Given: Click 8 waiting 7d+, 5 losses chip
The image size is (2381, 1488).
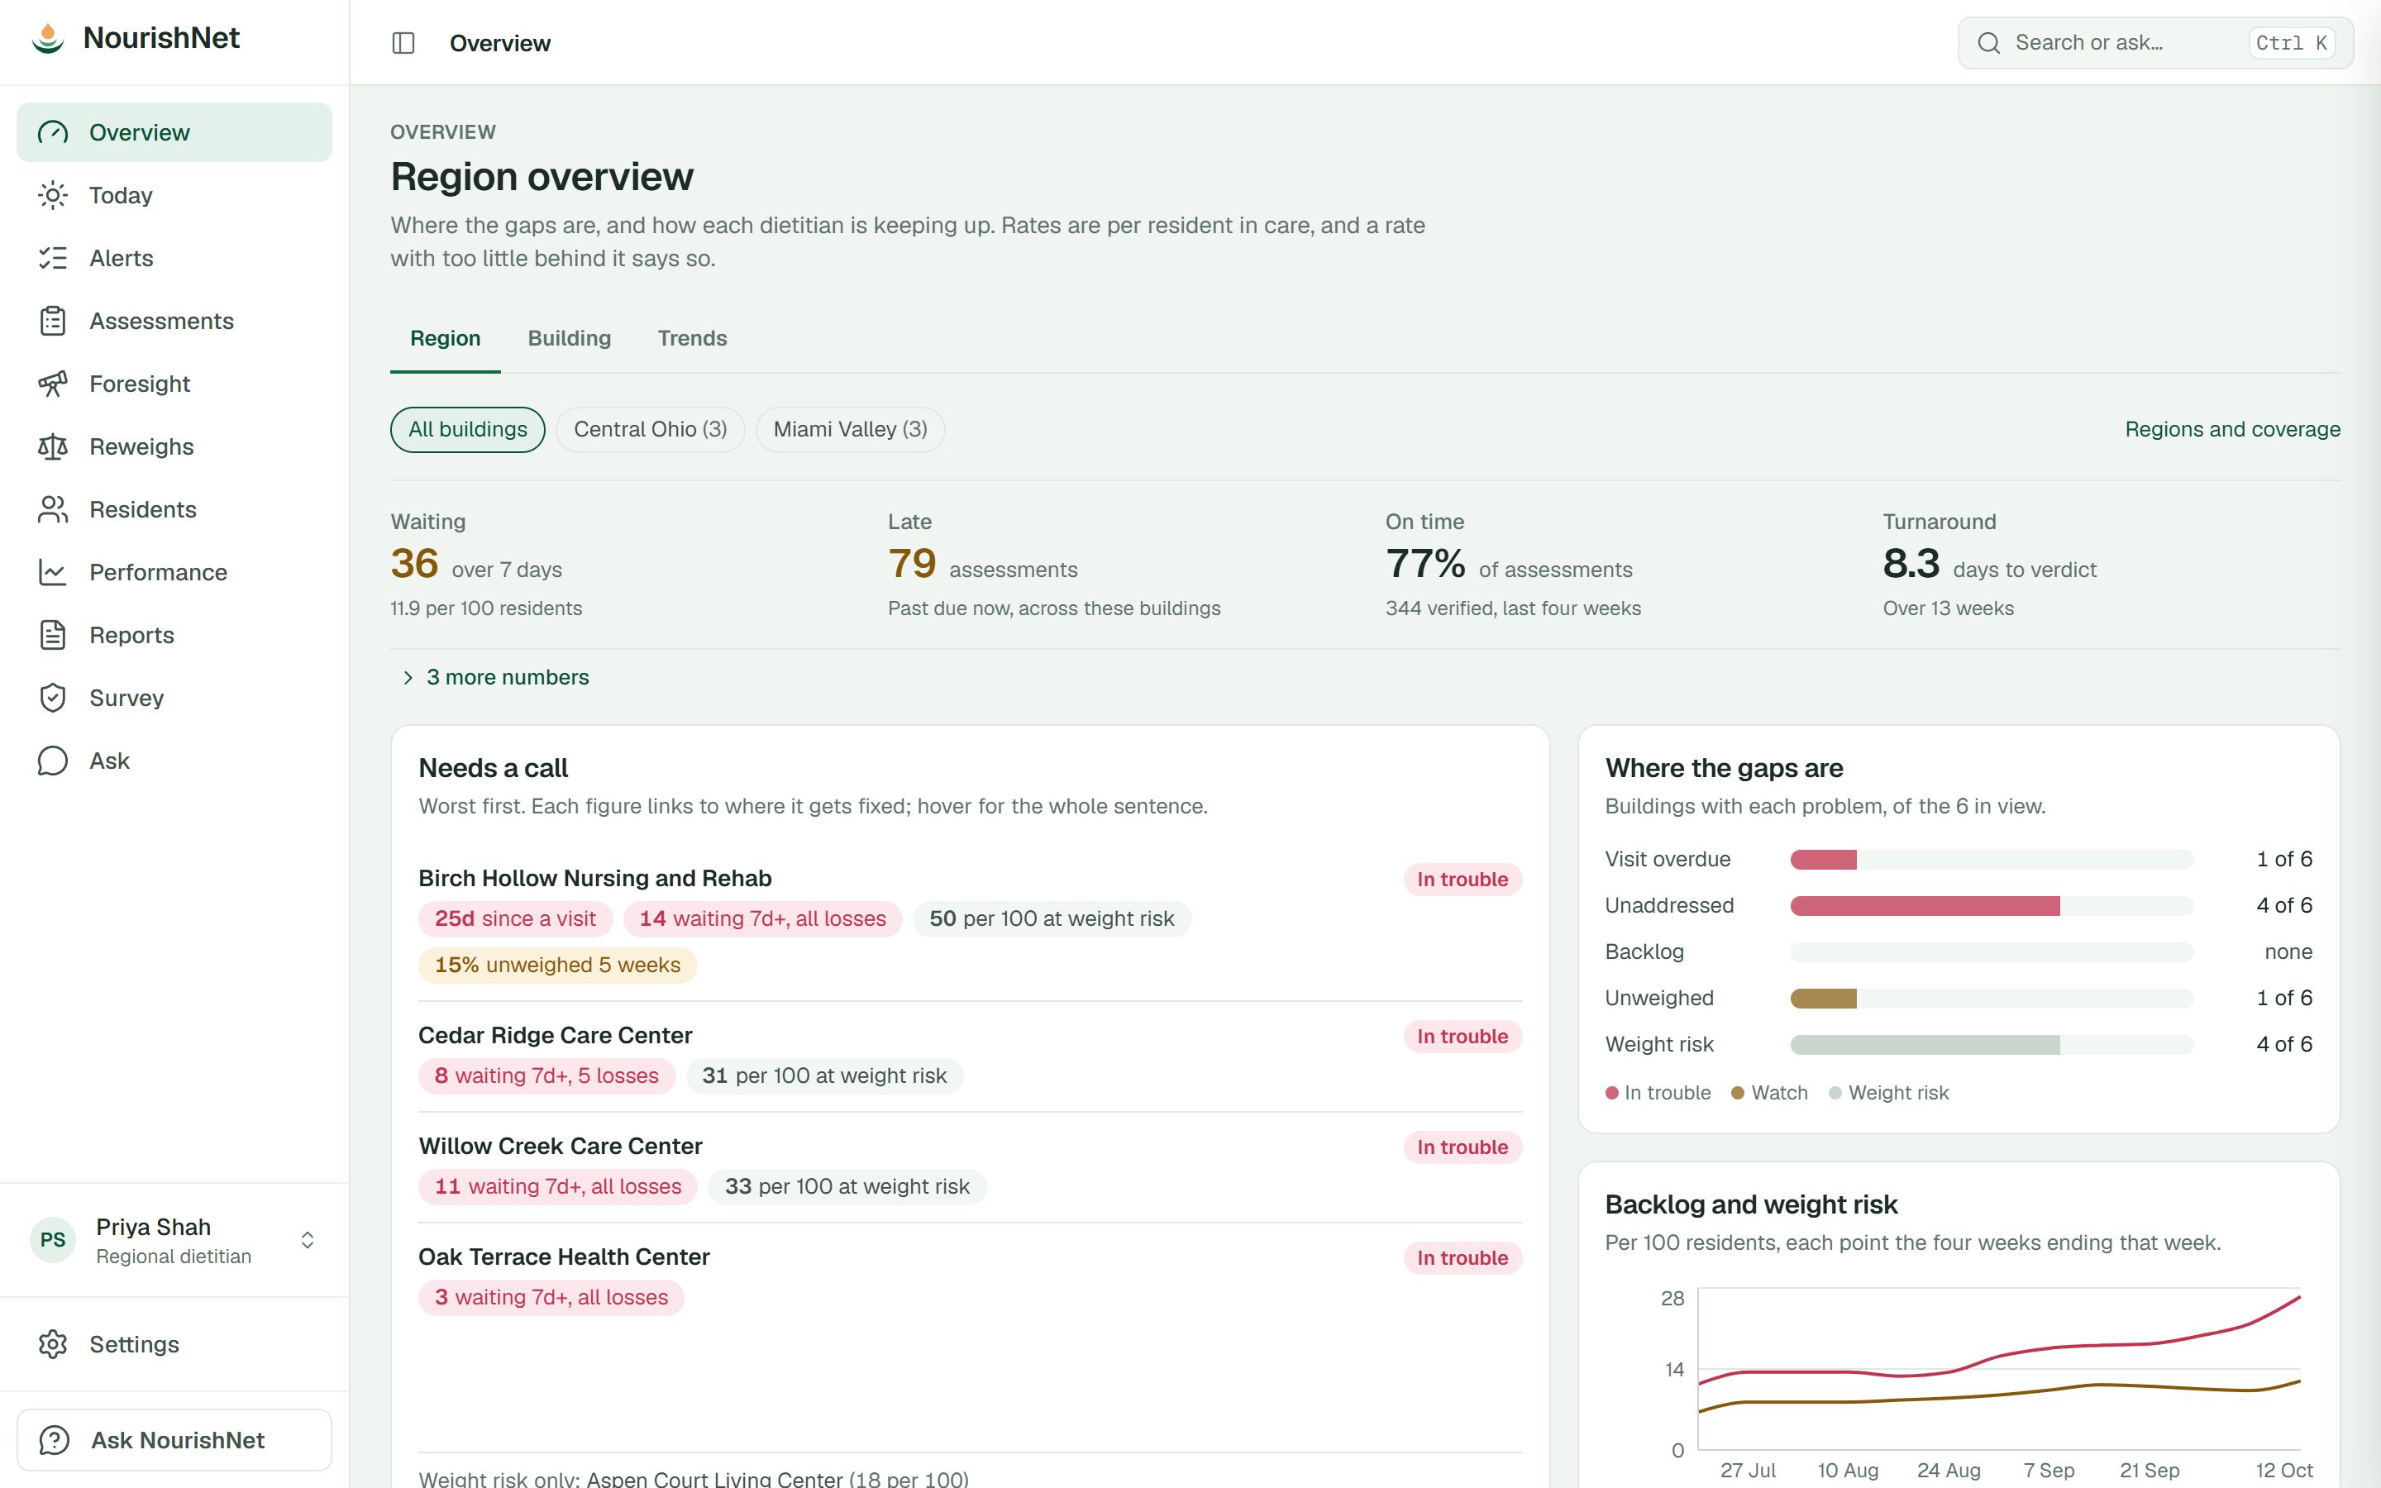Looking at the screenshot, I should point(547,1075).
